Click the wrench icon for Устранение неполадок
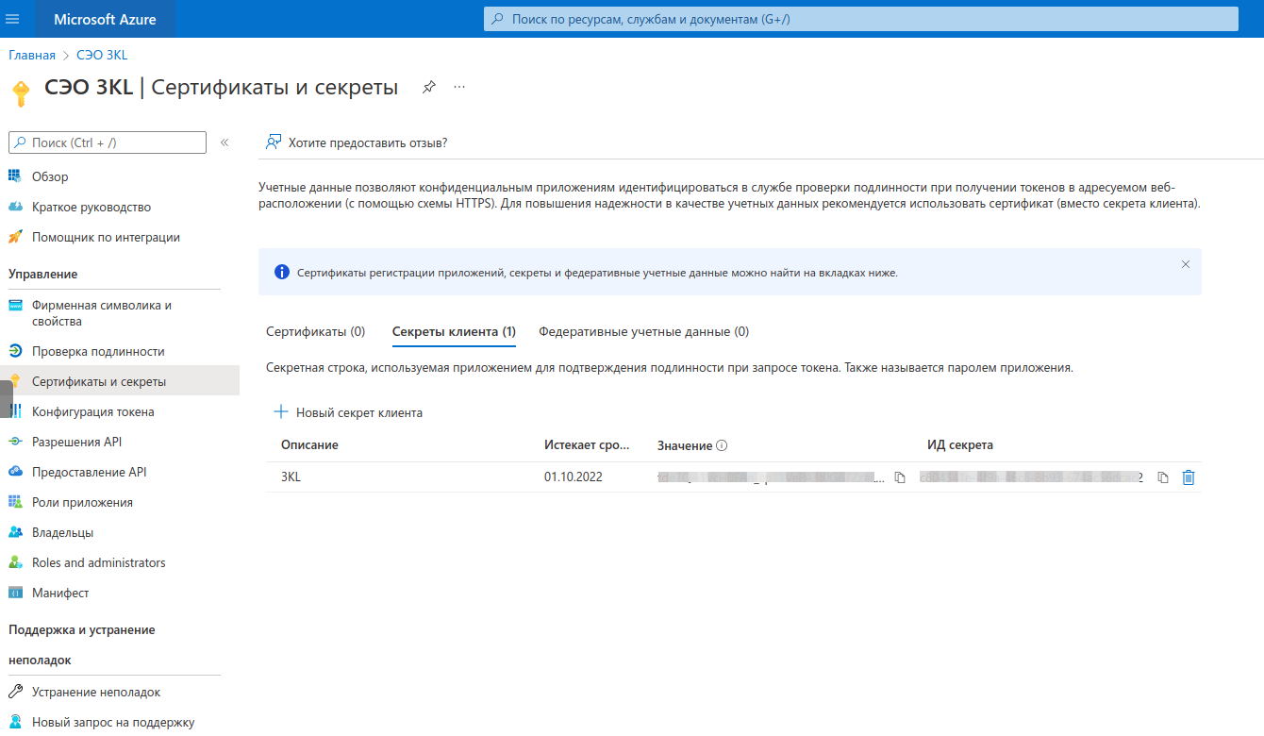 point(15,692)
